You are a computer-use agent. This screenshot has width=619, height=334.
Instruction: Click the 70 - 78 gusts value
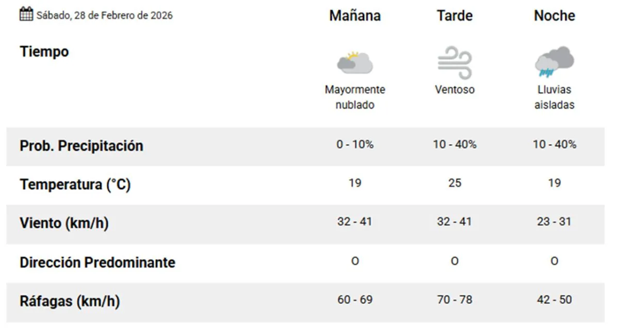click(454, 299)
